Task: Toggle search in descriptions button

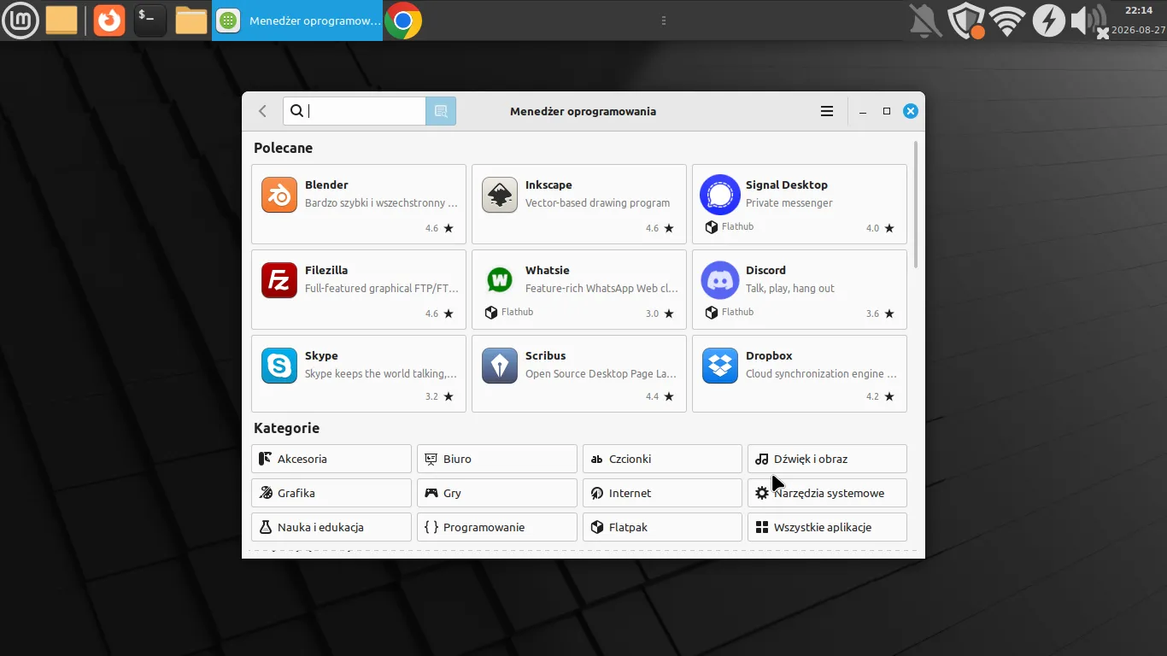Action: [441, 111]
